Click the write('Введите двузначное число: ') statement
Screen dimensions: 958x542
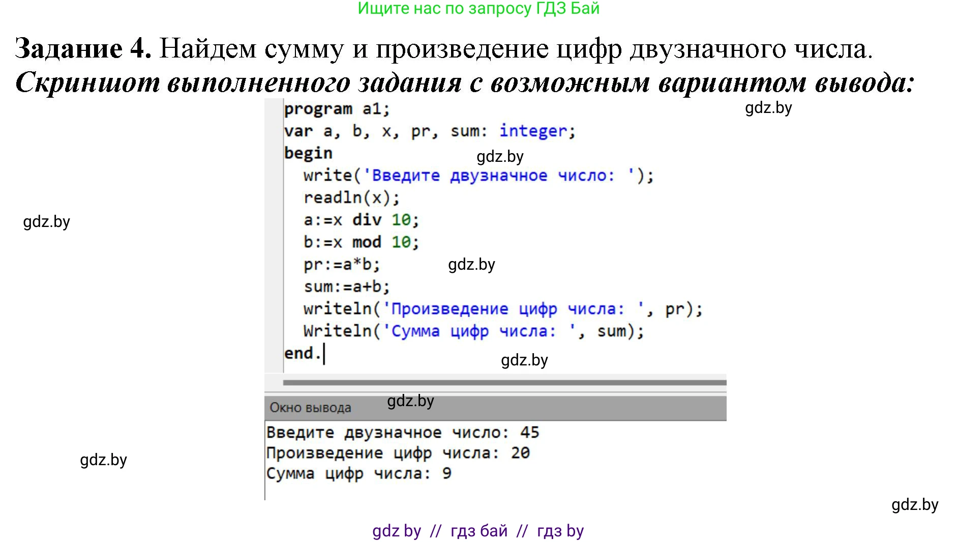click(x=478, y=176)
